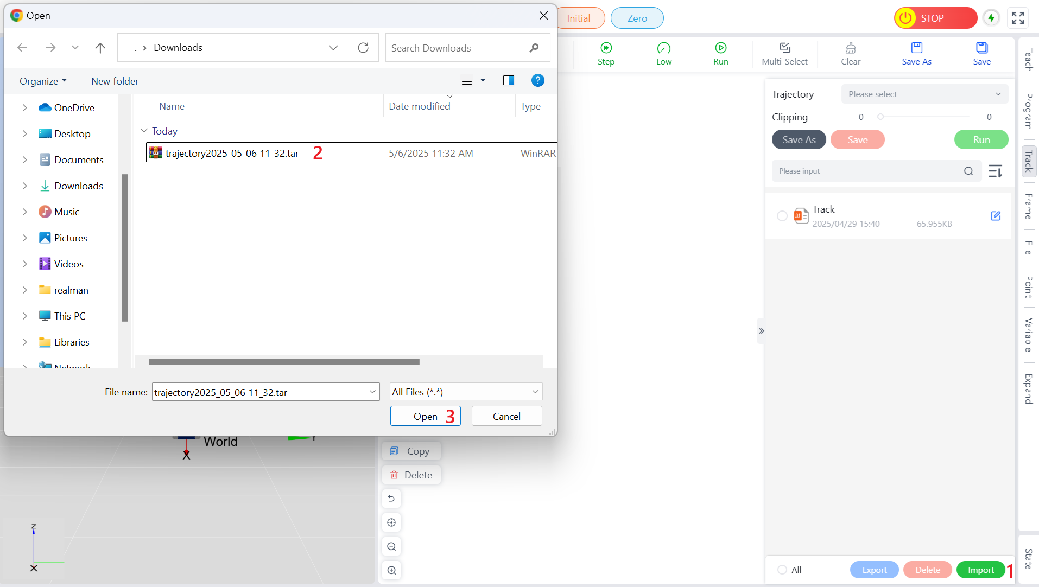Click the fullscreen expand icon
This screenshot has height=587, width=1039.
1018,18
